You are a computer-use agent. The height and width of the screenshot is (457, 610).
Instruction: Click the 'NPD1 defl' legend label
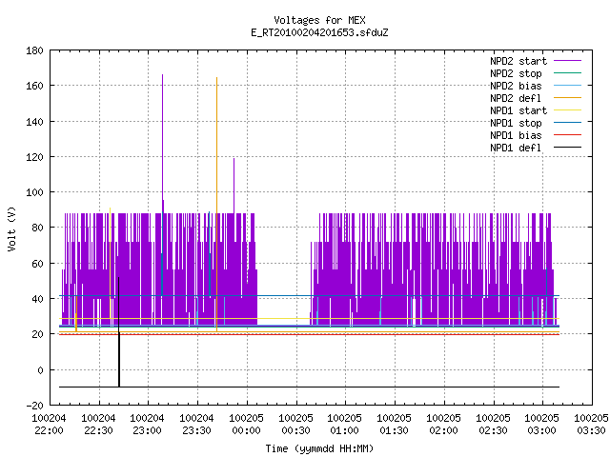coord(516,148)
